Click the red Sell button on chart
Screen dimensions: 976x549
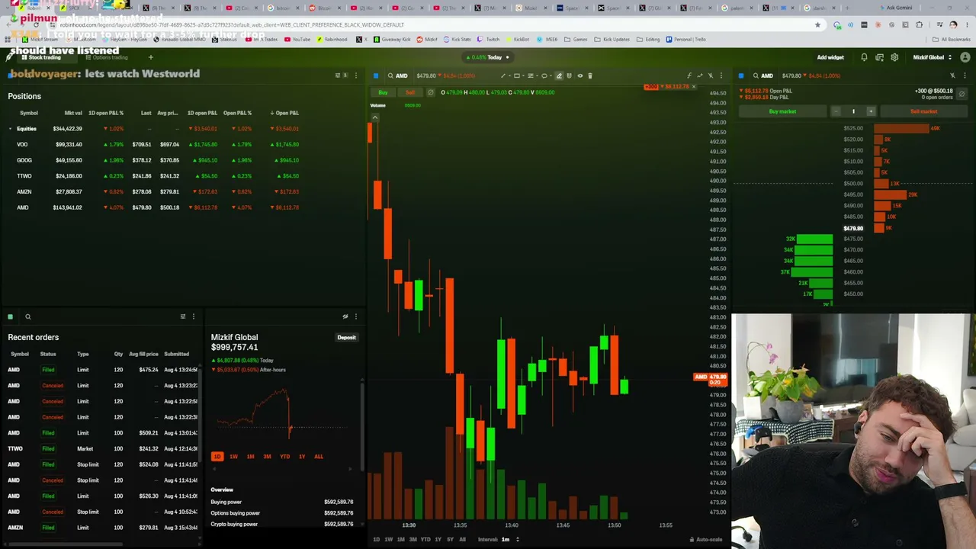coord(410,92)
